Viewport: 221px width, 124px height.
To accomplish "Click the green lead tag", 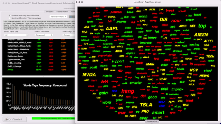I will 197,15.
